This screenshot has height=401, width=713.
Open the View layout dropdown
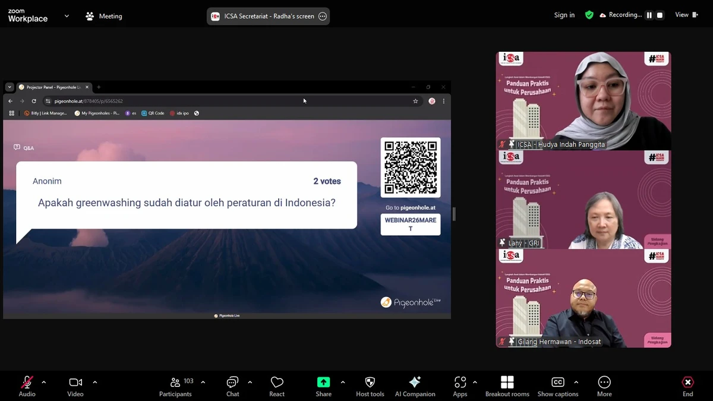pyautogui.click(x=684, y=15)
